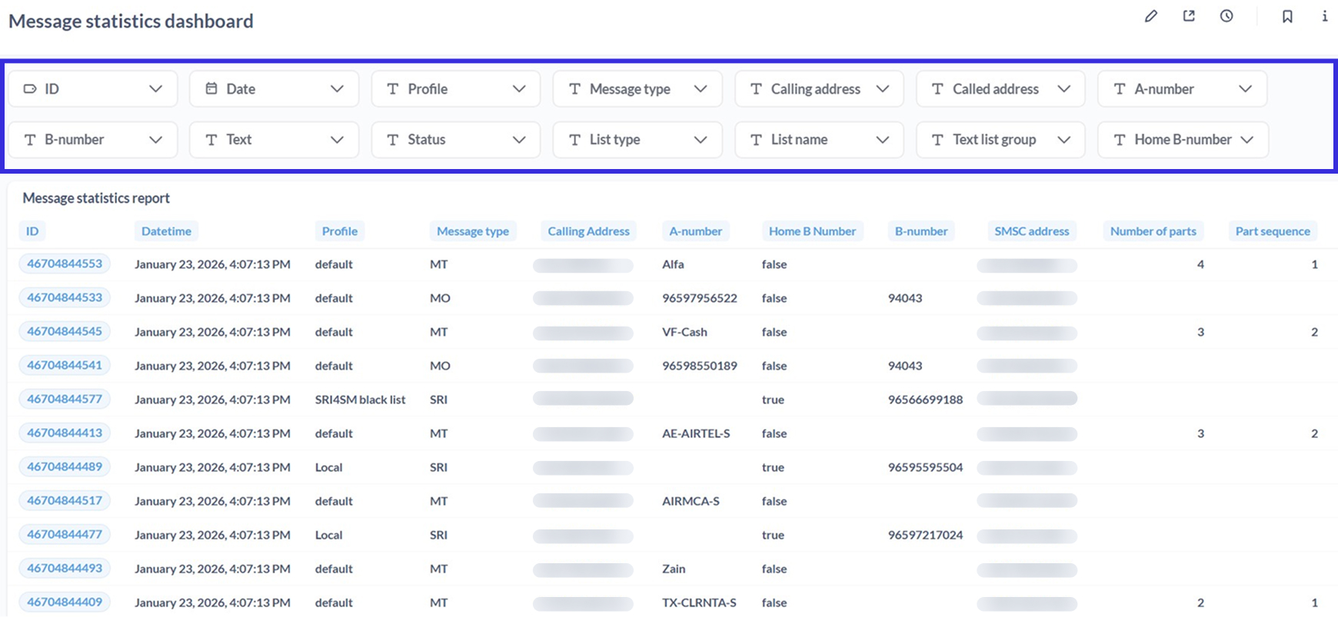
Task: Expand the List type filter
Action: pos(637,140)
